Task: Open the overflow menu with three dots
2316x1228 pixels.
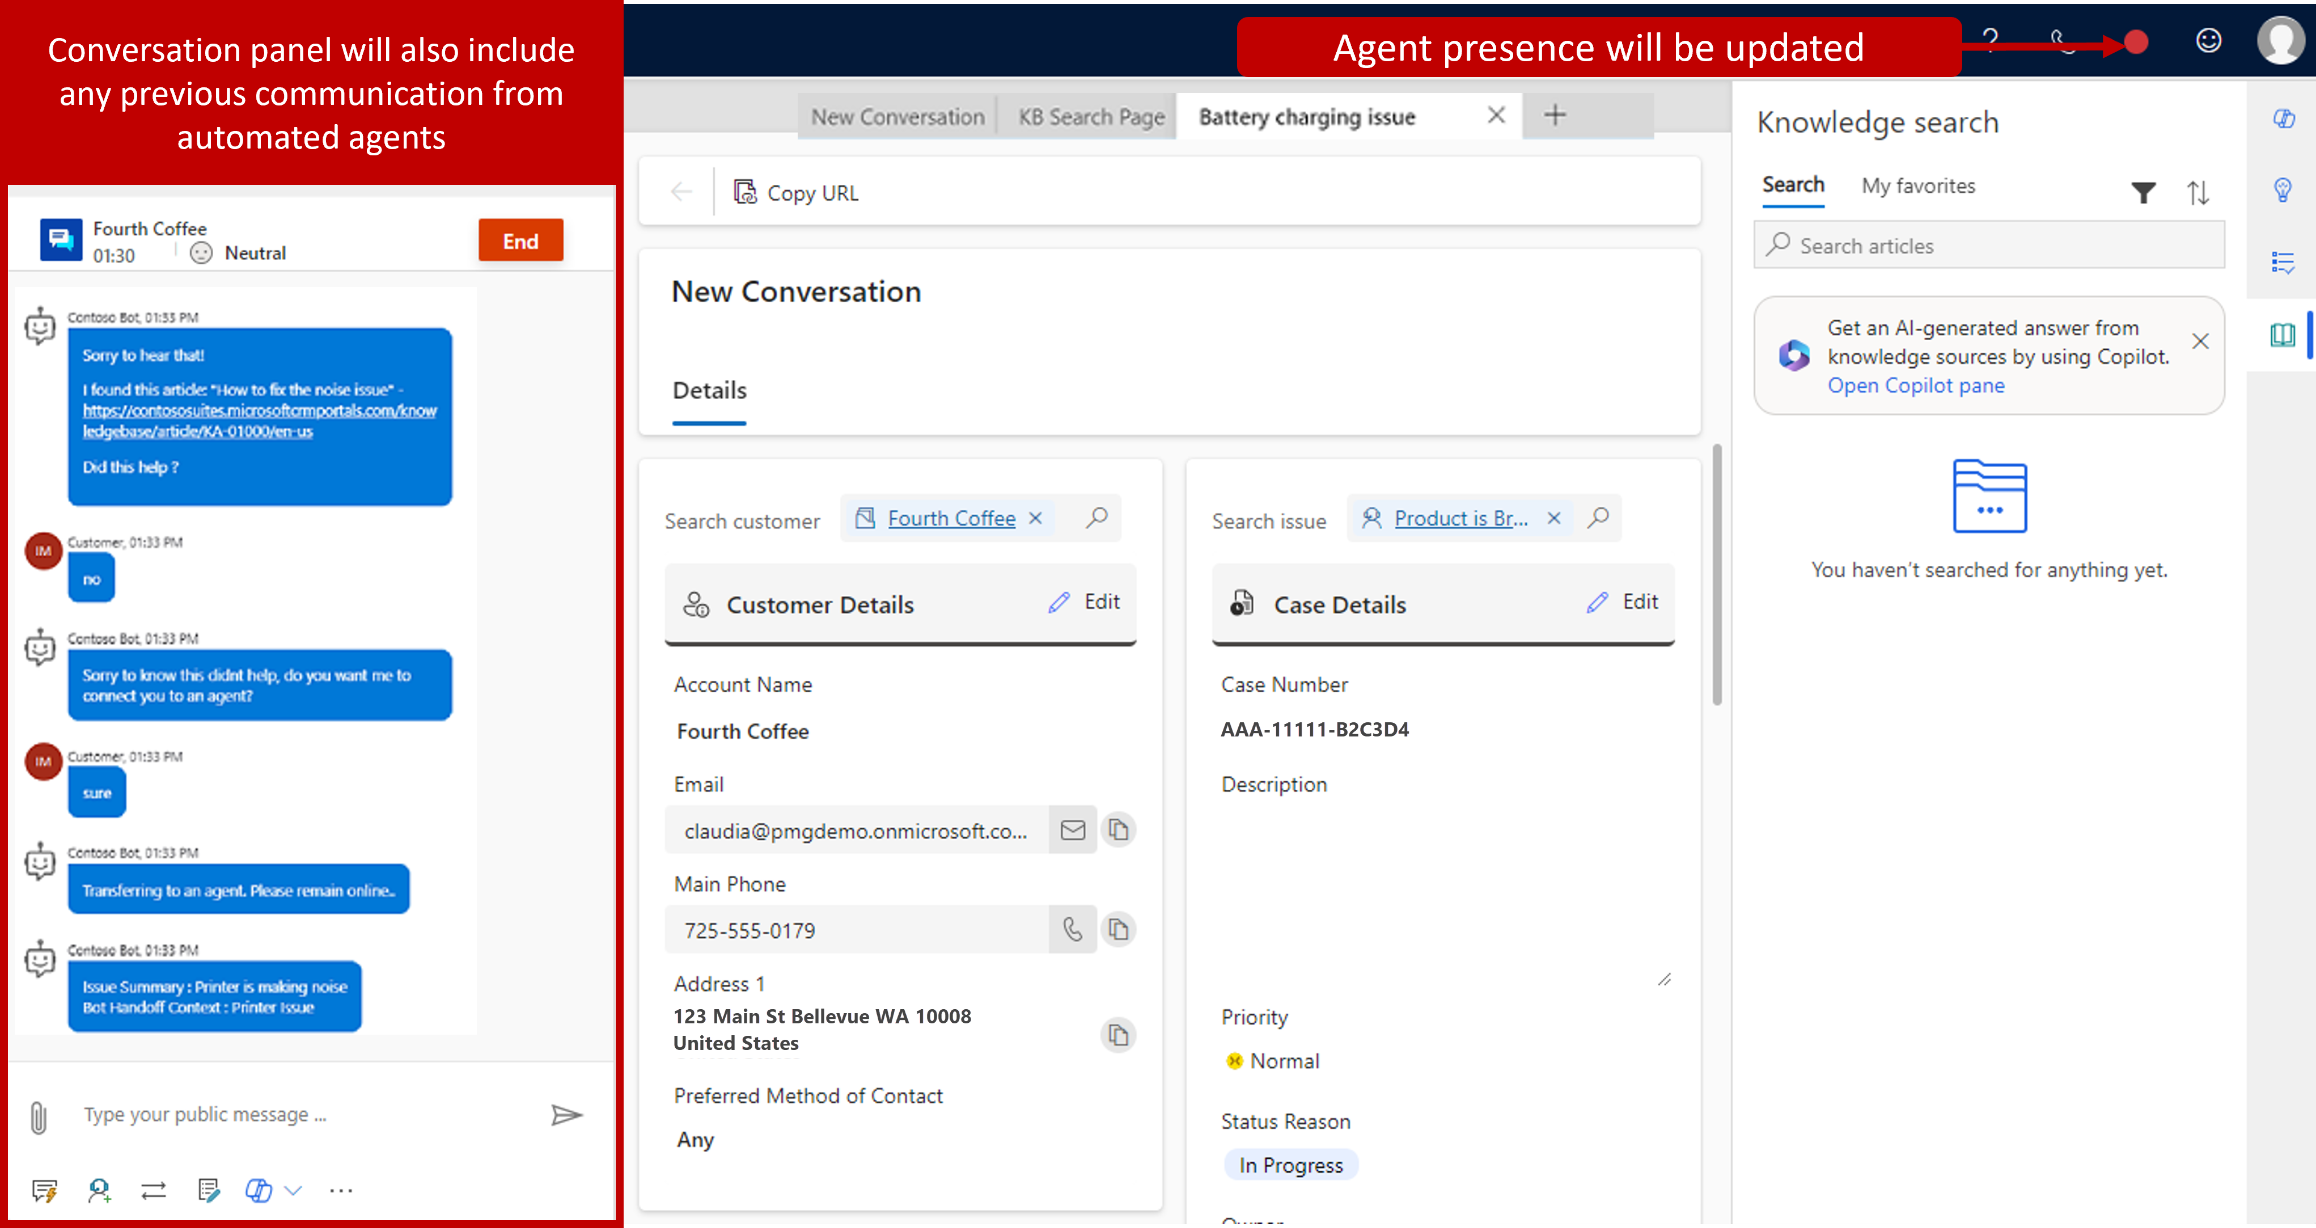Action: click(x=341, y=1190)
